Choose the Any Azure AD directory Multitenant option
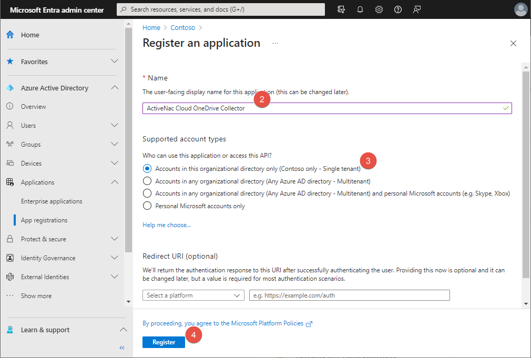The height and width of the screenshot is (358, 531). click(147, 180)
